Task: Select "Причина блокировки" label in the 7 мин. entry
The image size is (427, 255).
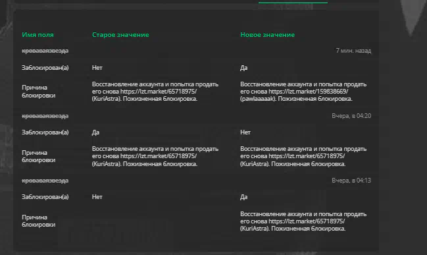Action: [x=38, y=92]
